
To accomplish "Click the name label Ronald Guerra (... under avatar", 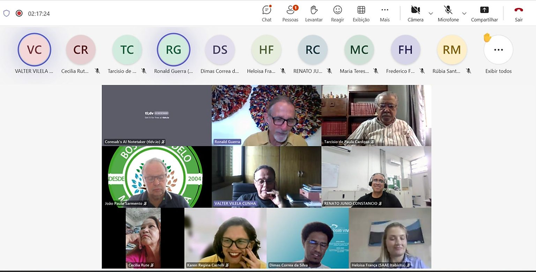I will [x=174, y=71].
